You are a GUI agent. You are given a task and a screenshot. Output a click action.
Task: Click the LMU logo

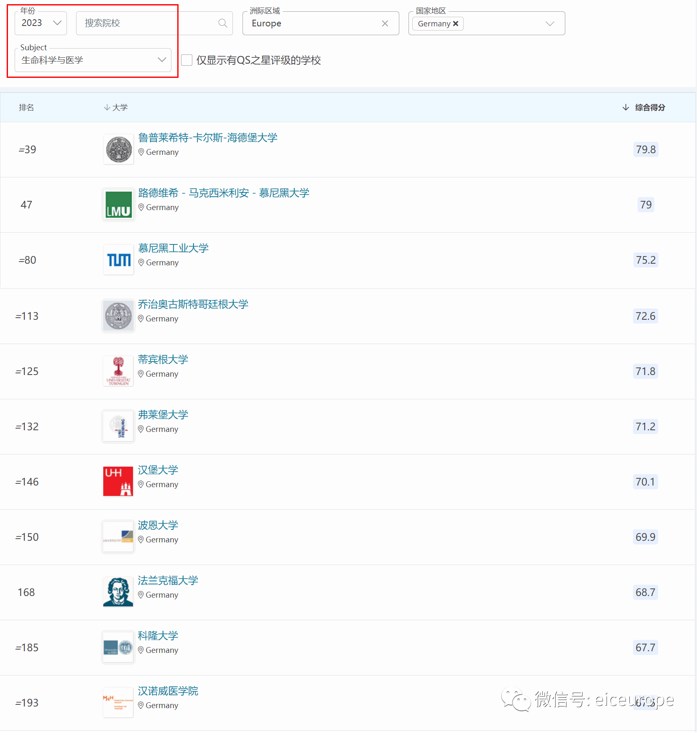pyautogui.click(x=119, y=205)
